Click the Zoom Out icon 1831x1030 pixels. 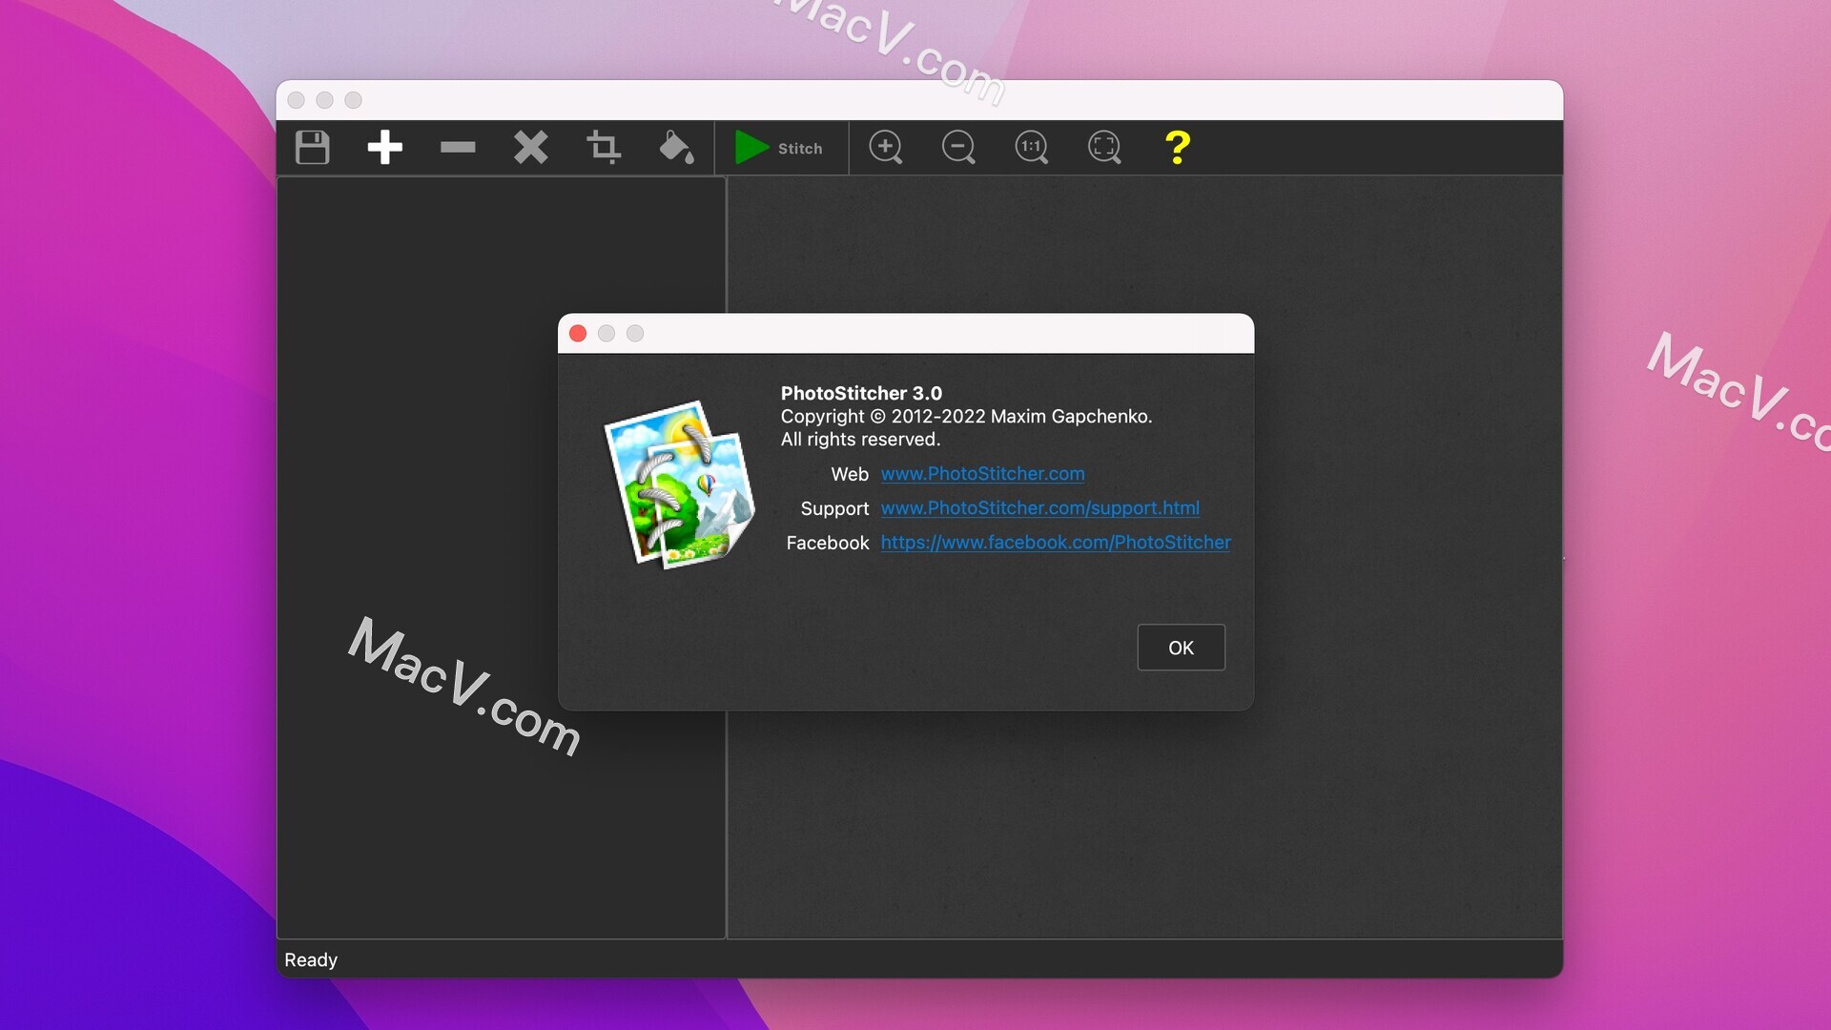point(959,146)
